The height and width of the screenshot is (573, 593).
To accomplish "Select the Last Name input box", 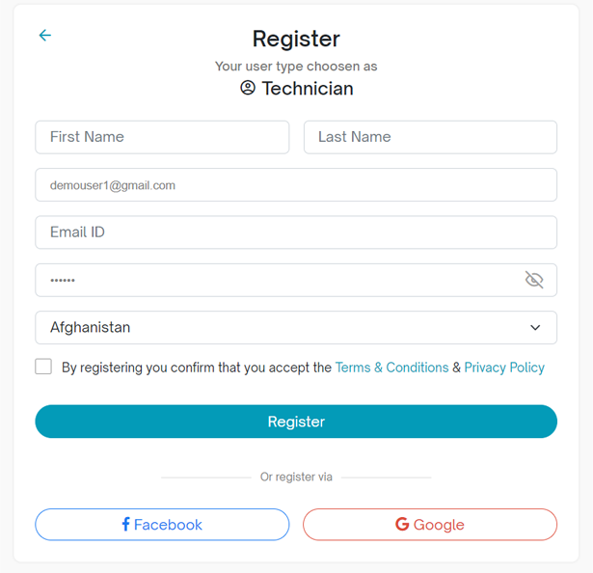I will (430, 137).
